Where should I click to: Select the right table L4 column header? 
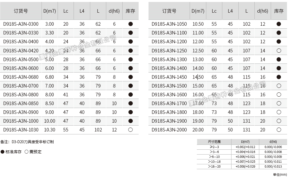(230, 11)
